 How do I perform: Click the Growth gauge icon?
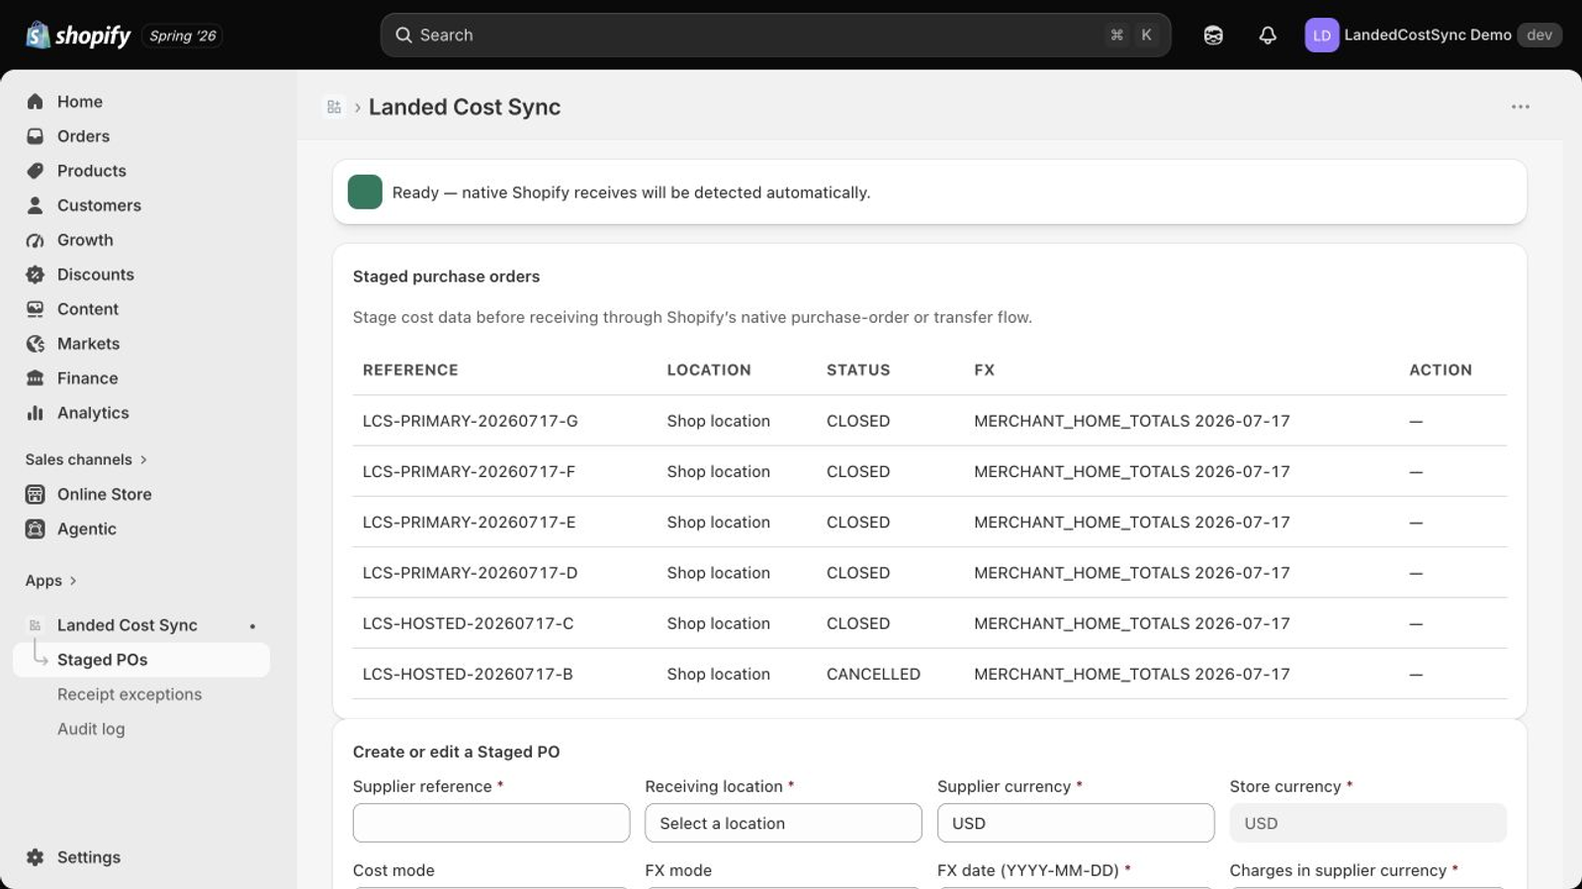(x=36, y=240)
